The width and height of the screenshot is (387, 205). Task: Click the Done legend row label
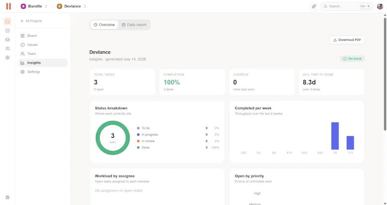click(146, 147)
